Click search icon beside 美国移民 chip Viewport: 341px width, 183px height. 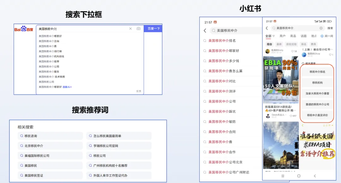click(22, 165)
